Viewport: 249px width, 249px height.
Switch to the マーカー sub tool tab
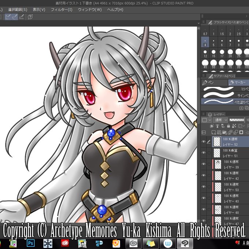click(238, 82)
